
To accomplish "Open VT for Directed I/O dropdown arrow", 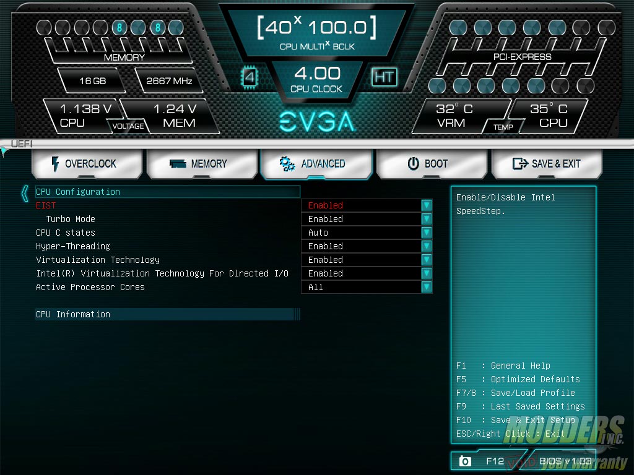I will tap(426, 273).
